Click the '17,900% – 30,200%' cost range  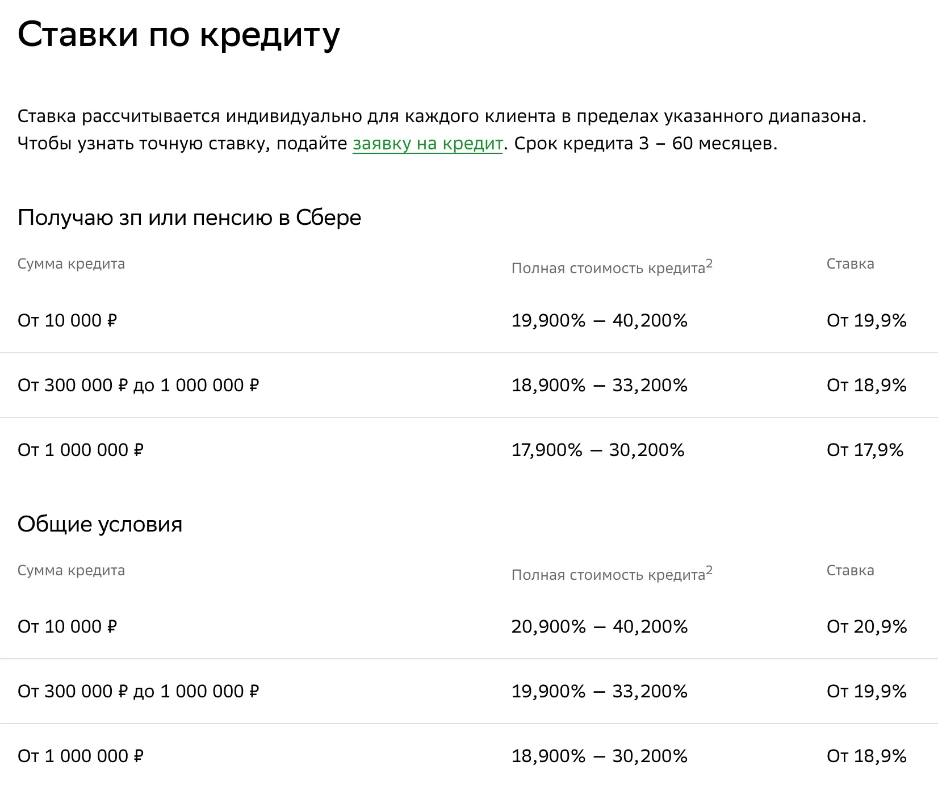click(598, 450)
